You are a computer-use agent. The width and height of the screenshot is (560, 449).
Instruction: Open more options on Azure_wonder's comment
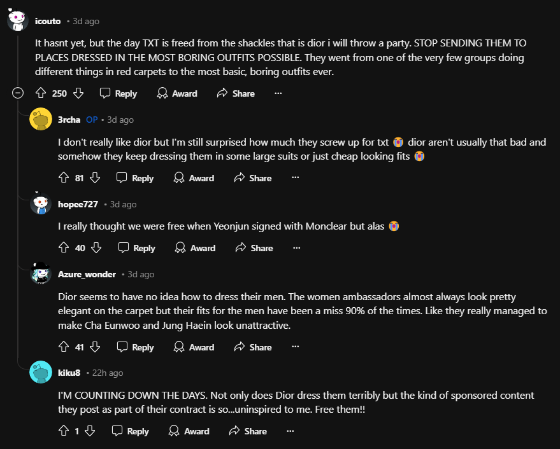[x=295, y=347]
